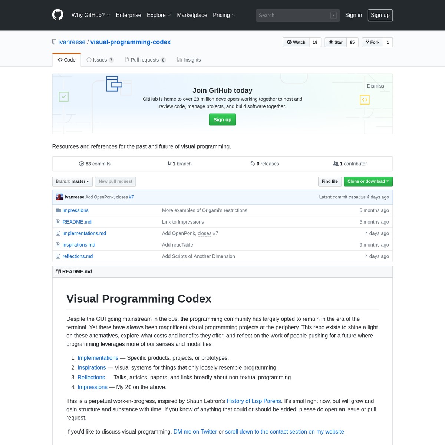Expand the Why GitHub? menu

point(91,15)
